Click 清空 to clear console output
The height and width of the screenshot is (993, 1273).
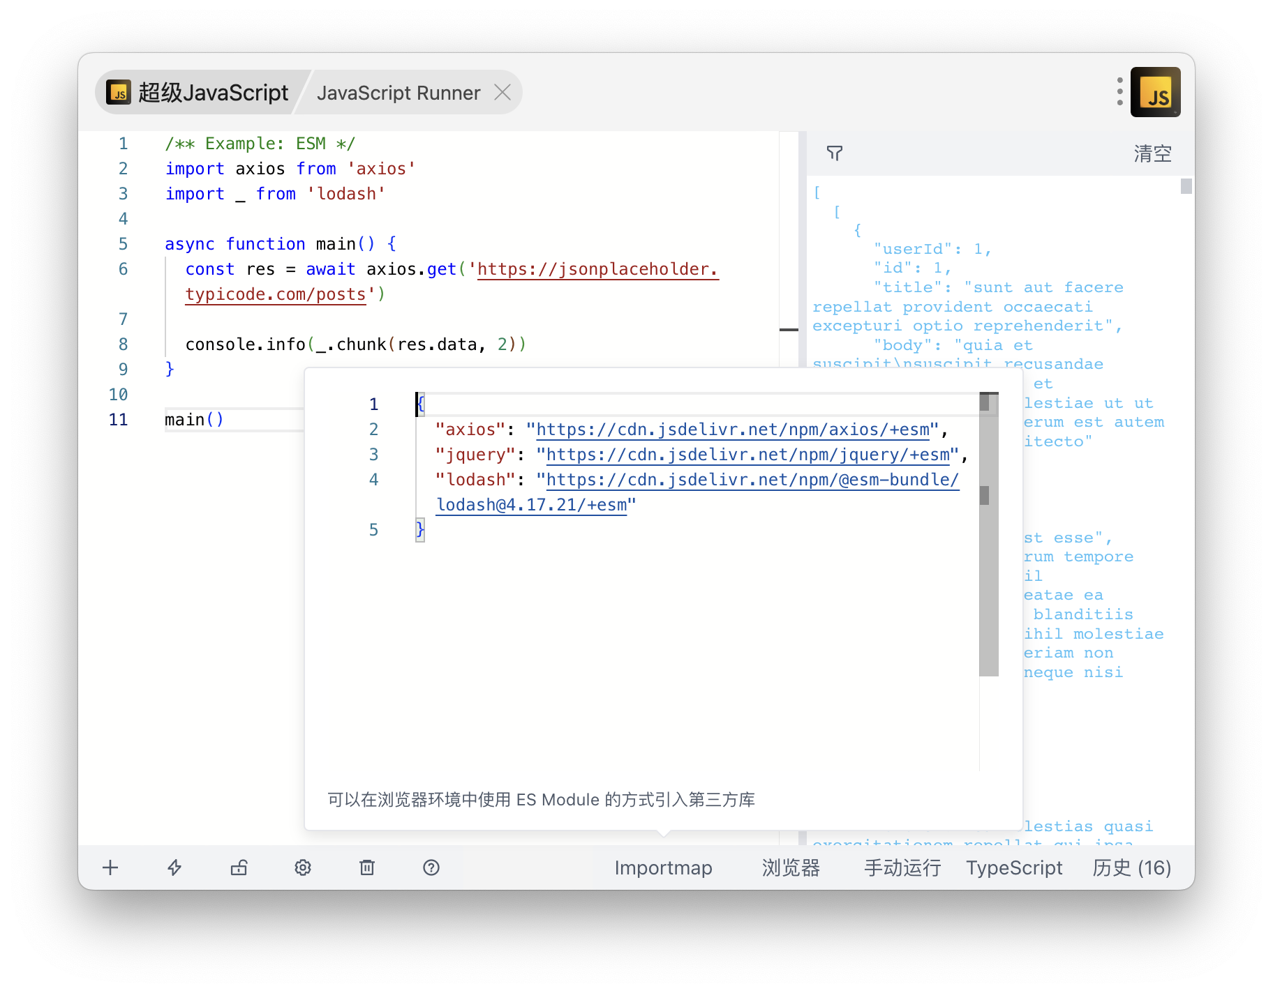coord(1152,153)
